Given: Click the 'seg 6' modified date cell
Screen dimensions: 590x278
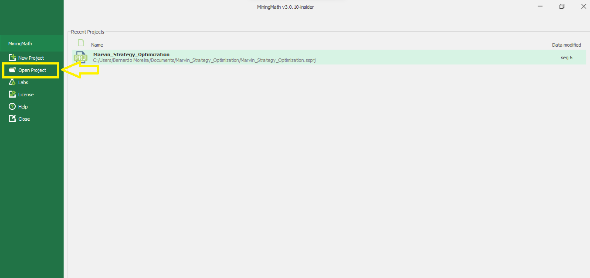Looking at the screenshot, I should [x=566, y=58].
